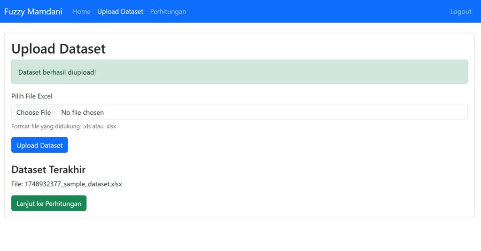481x251 pixels.
Task: Click the large 'Upload Dataset' page heading
Action: [58, 49]
